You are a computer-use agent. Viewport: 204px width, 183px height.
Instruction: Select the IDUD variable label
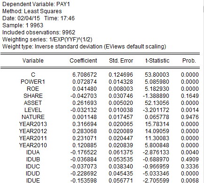33,174
